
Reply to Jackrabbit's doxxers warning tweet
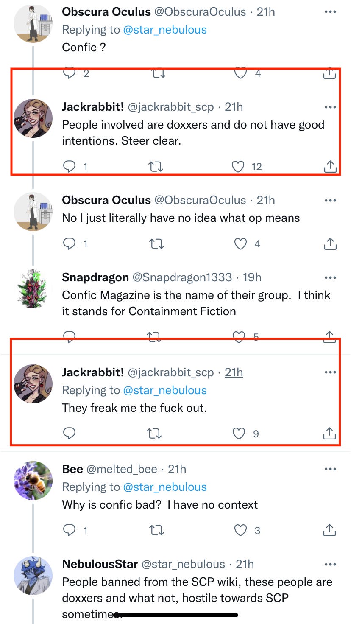[x=69, y=166]
